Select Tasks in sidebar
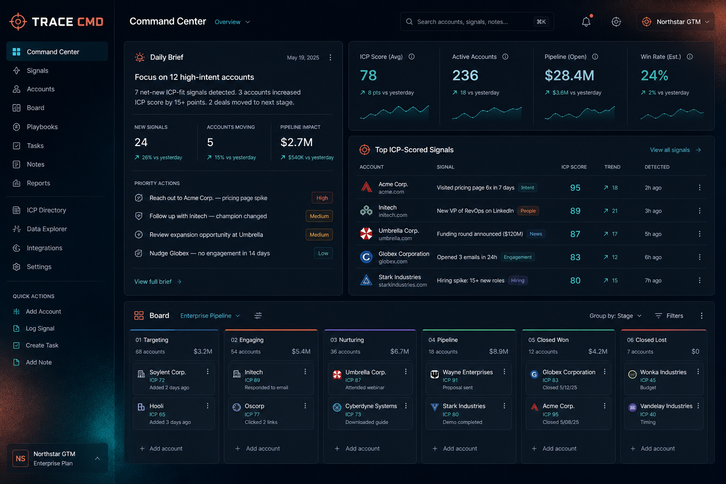This screenshot has height=484, width=726. [x=57, y=146]
